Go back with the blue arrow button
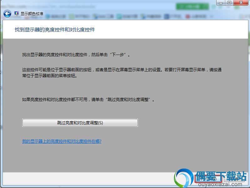This screenshot has width=250, height=188. click(x=7, y=13)
